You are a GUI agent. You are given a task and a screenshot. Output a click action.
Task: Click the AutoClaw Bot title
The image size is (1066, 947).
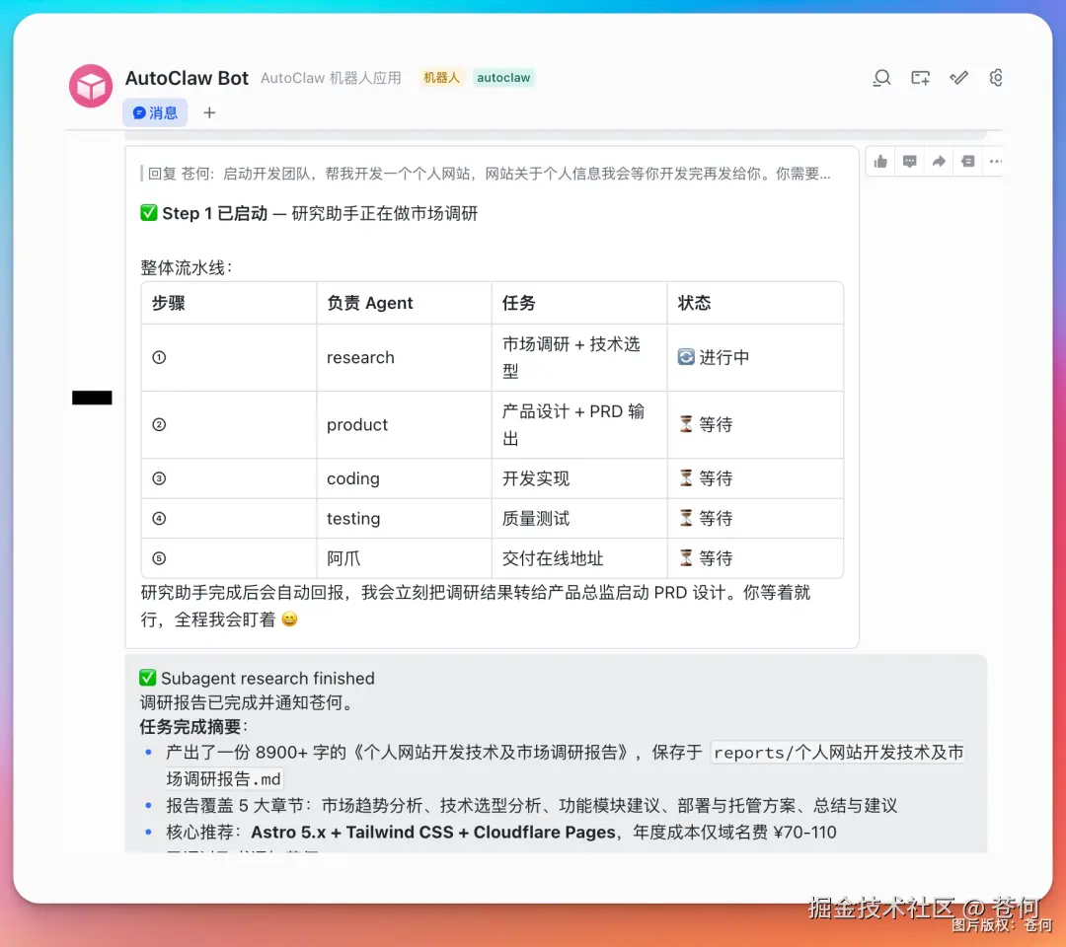pos(187,78)
